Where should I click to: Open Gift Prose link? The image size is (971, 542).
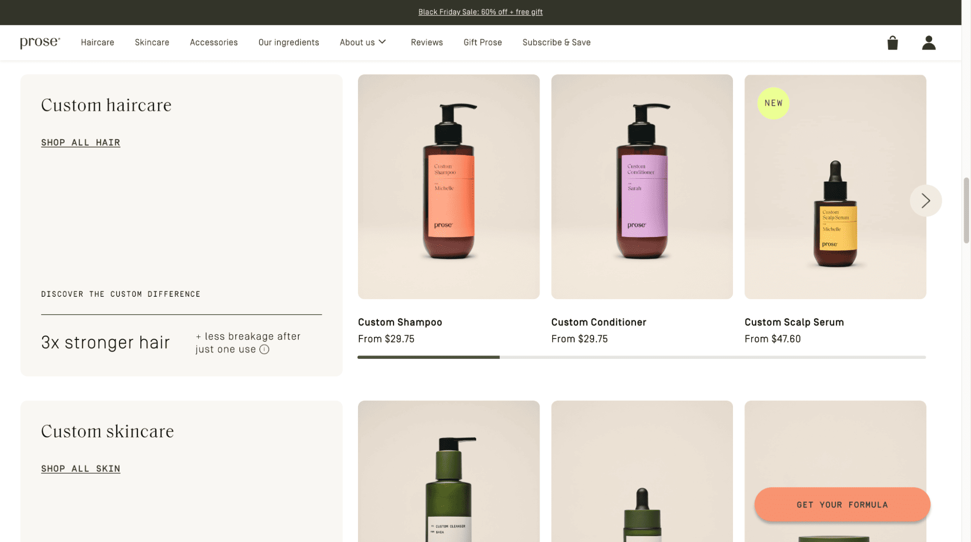coord(482,43)
